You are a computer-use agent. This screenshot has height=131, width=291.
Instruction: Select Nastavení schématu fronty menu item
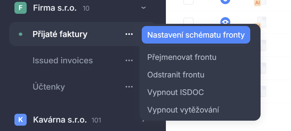tap(196, 35)
